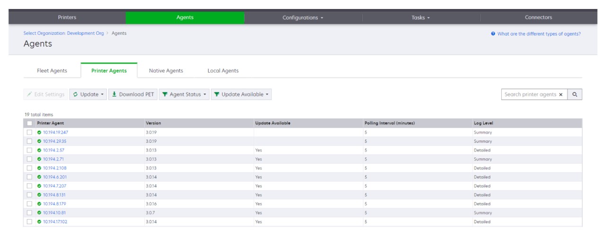This screenshot has height=237, width=606.
Task: Click green status icon for 10.194.19.247
Action: [39, 132]
